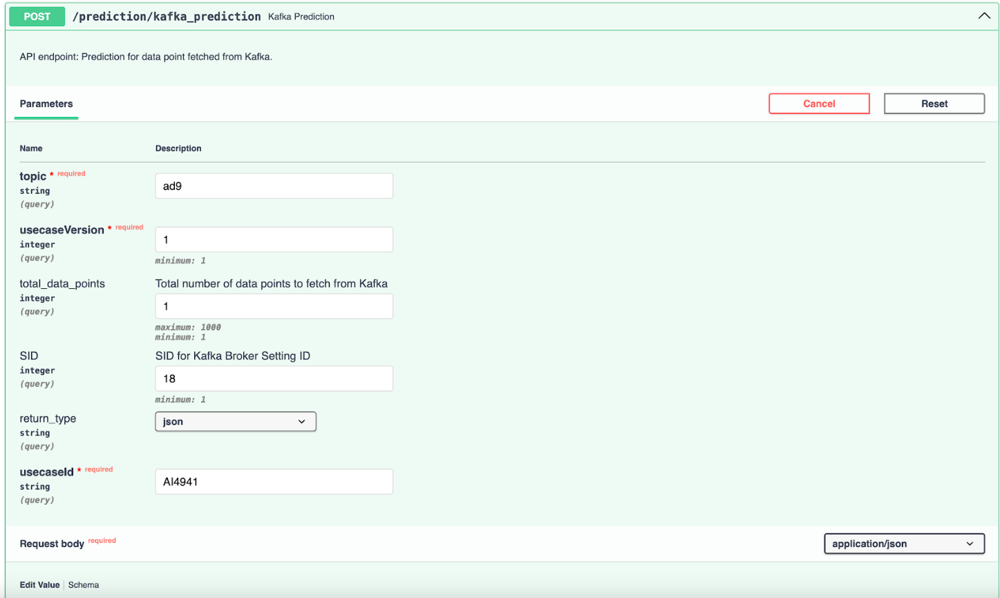The image size is (1000, 598).
Task: Click the SID input showing 18
Action: coord(274,378)
